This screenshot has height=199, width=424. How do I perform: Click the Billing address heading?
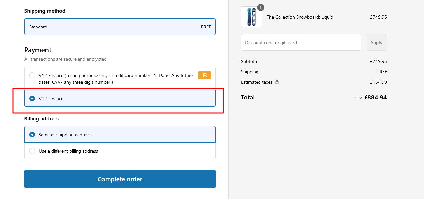click(x=41, y=118)
